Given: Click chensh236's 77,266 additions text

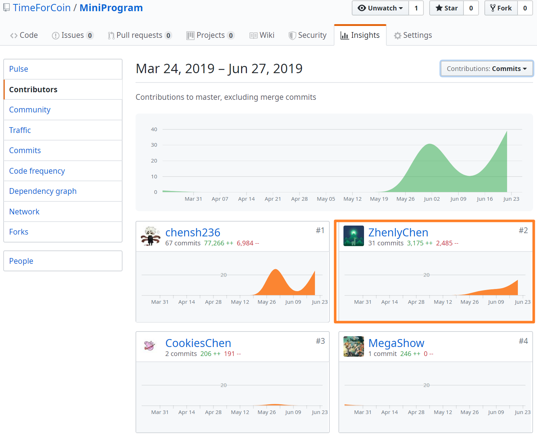Looking at the screenshot, I should tap(218, 243).
